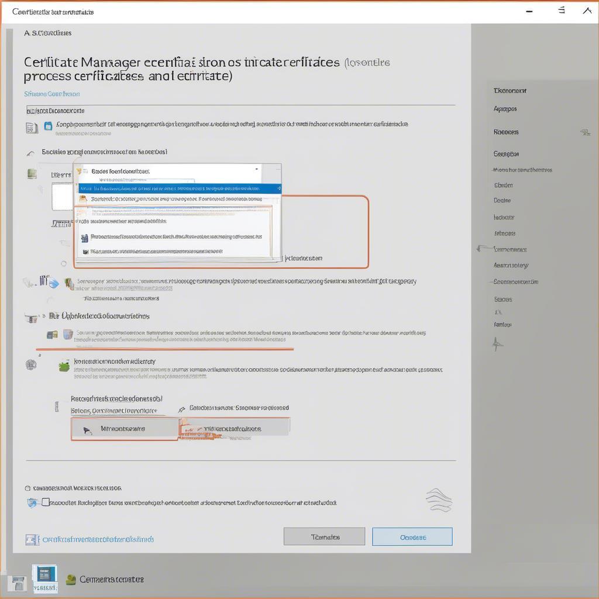The width and height of the screenshot is (599, 599).
Task: Click the bluish cup-shaped icon next to the window icon
Action: click(68, 335)
